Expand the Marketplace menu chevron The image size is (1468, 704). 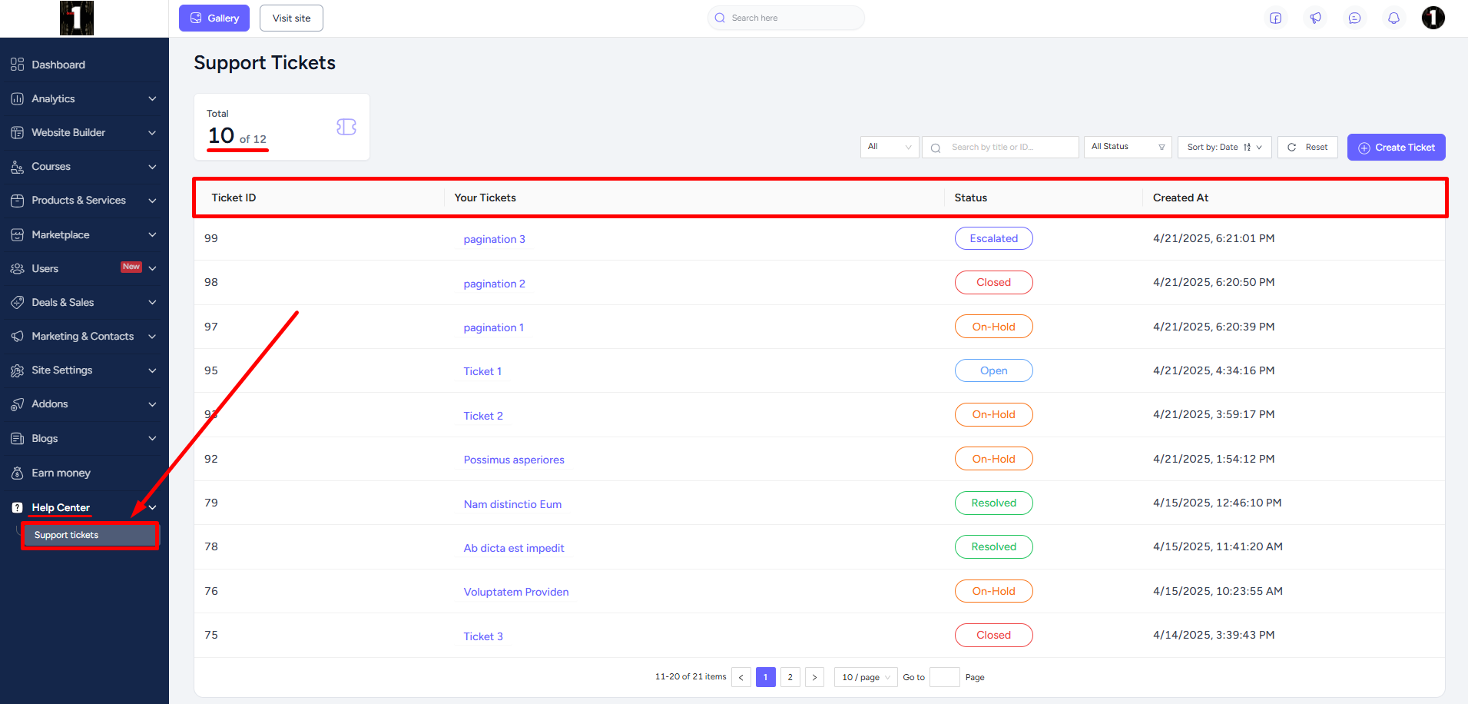click(x=152, y=235)
